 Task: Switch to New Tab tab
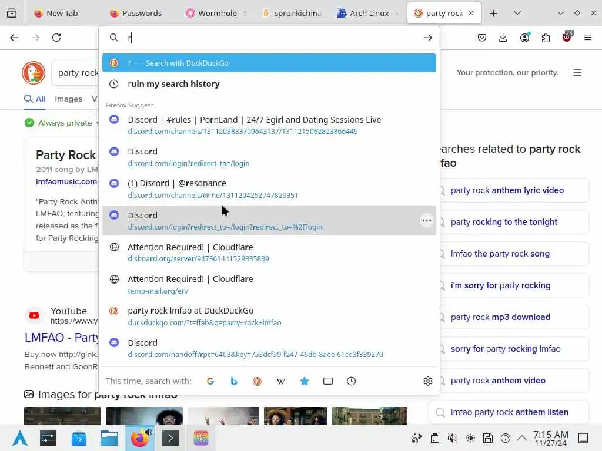56,13
